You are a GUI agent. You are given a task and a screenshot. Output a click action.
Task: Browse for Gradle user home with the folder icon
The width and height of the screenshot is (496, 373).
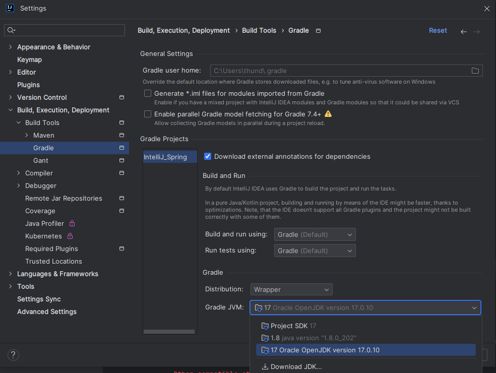(475, 71)
